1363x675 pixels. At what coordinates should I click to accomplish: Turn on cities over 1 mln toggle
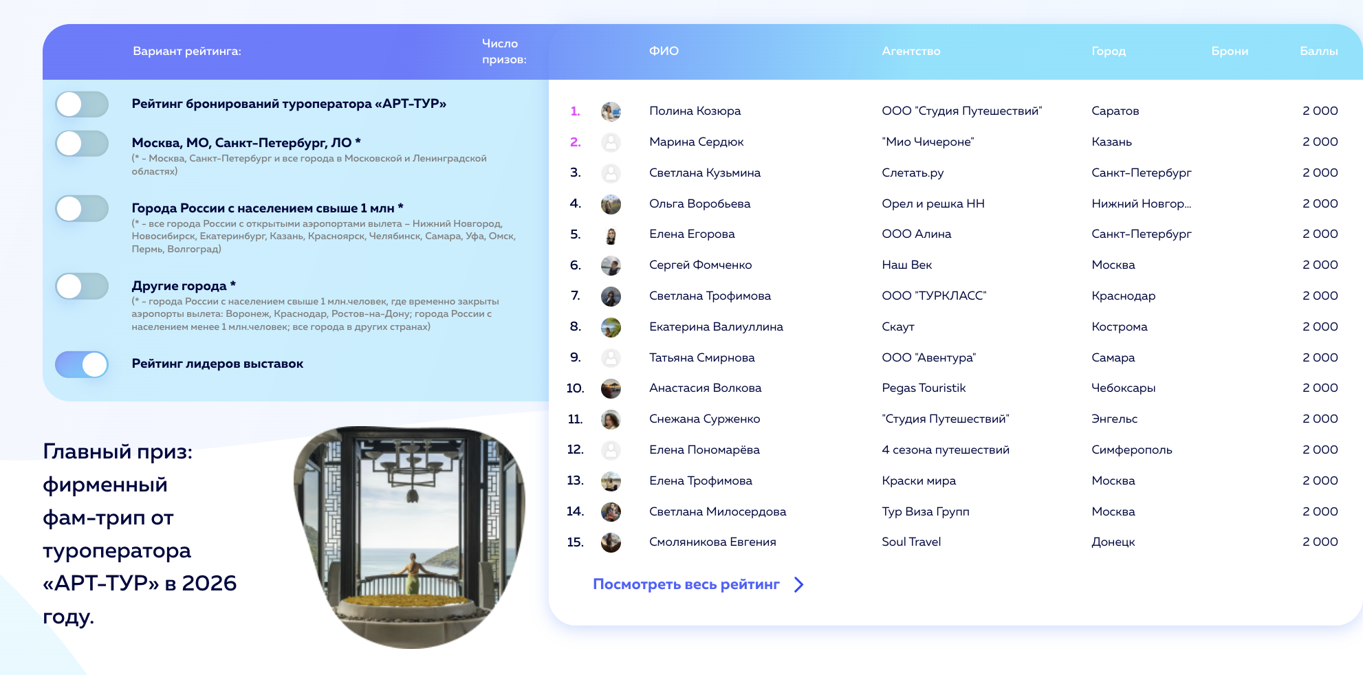click(82, 208)
